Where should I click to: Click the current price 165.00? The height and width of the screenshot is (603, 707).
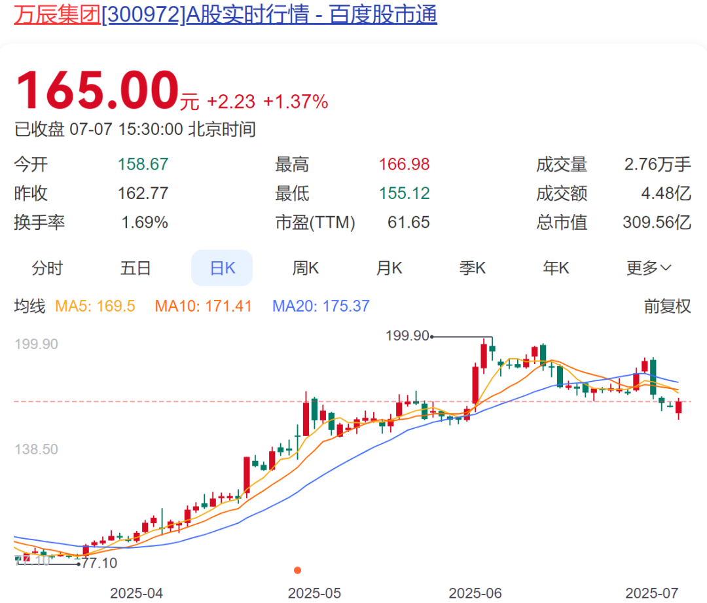click(x=98, y=90)
